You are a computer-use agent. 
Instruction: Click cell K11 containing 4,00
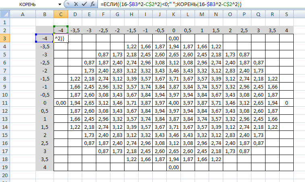click(x=173, y=103)
